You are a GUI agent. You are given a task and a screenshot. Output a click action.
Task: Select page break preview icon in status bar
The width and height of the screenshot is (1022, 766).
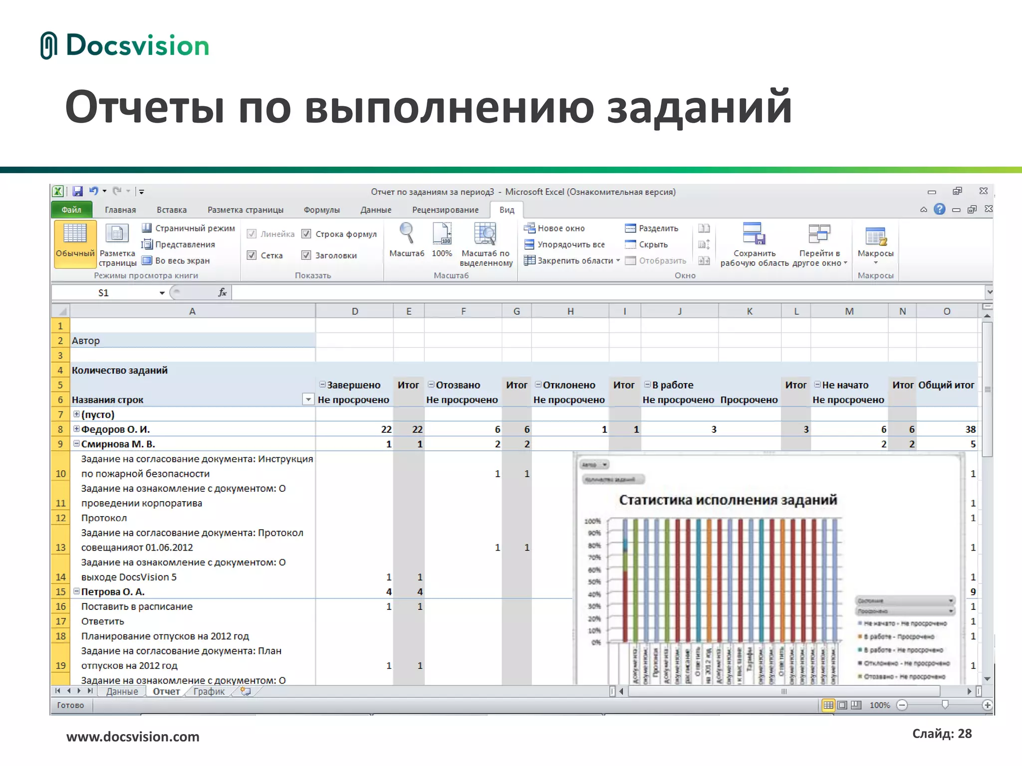click(x=856, y=705)
